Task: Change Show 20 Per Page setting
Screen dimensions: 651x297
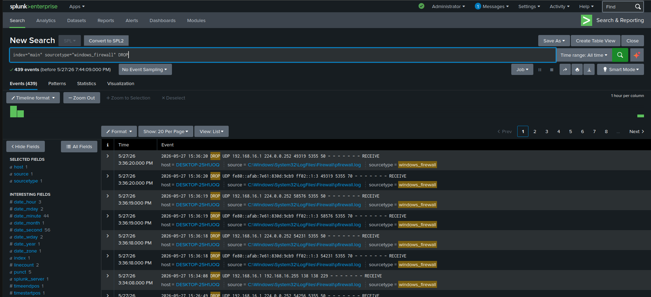Action: click(x=166, y=131)
